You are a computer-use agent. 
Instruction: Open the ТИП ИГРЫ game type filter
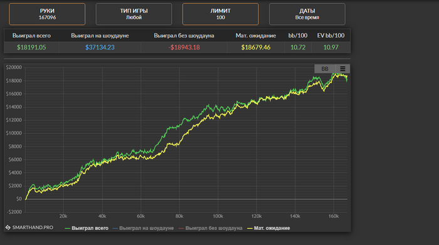point(134,14)
